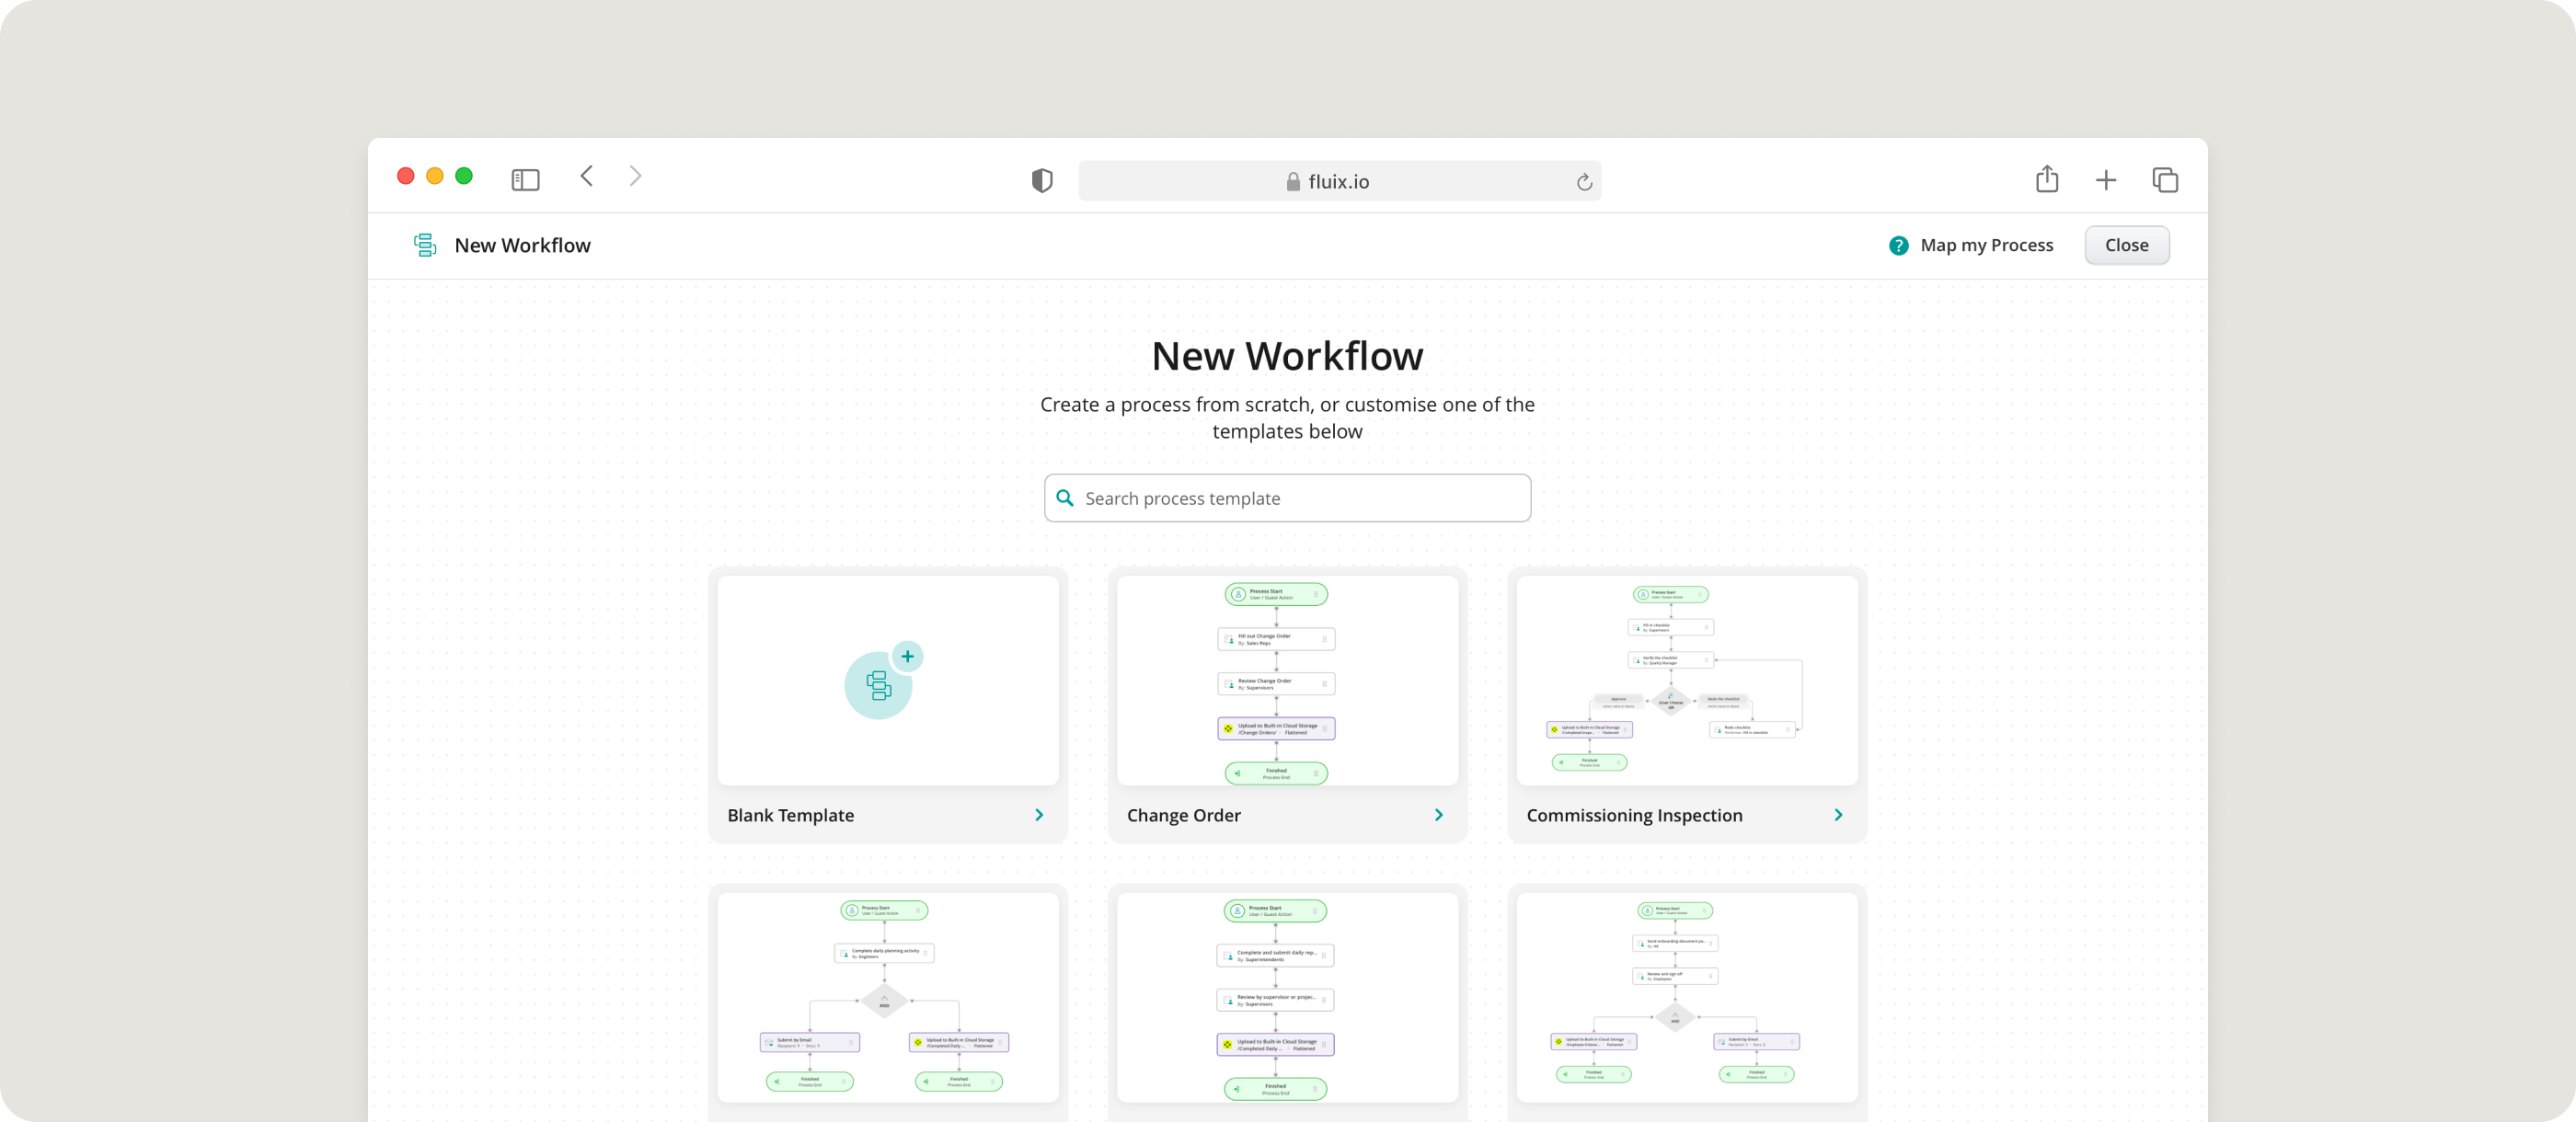Reload the page with refresh icon
The image size is (2576, 1122).
(x=1584, y=182)
